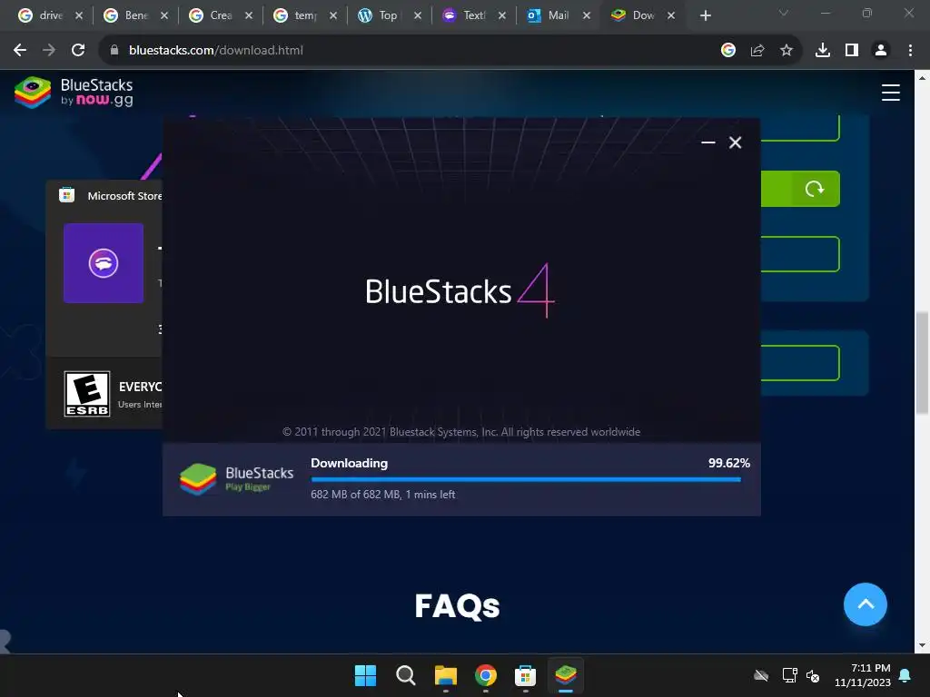Click the download progress bar
This screenshot has width=930, height=697.
526,479
